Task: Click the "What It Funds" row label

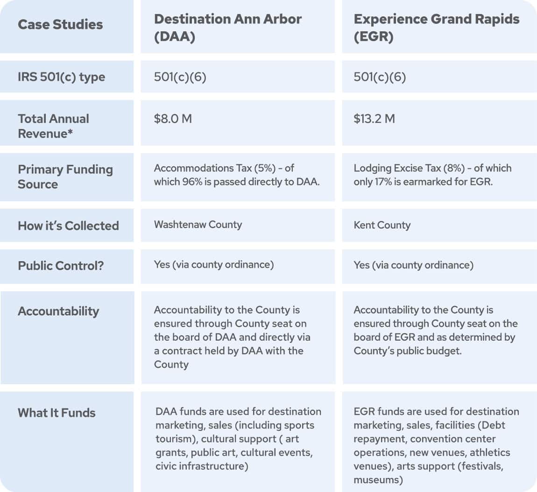Action: click(x=57, y=413)
